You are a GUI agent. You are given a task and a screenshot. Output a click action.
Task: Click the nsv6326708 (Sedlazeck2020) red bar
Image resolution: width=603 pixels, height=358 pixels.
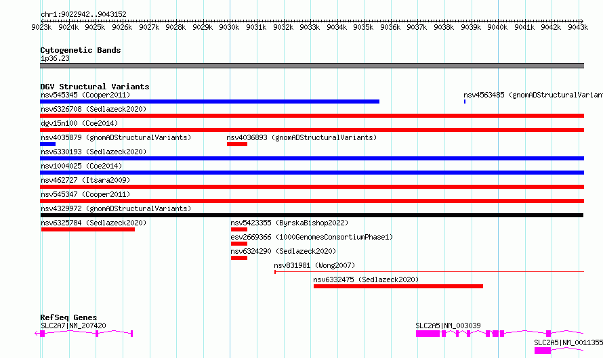coord(312,116)
